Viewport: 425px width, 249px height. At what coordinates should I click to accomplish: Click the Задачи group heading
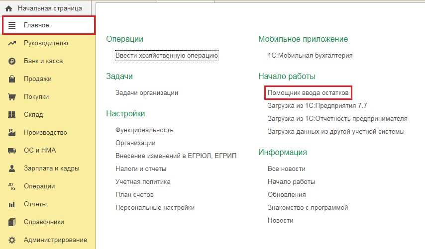coord(119,77)
